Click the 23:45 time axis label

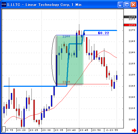[x=84, y=130]
